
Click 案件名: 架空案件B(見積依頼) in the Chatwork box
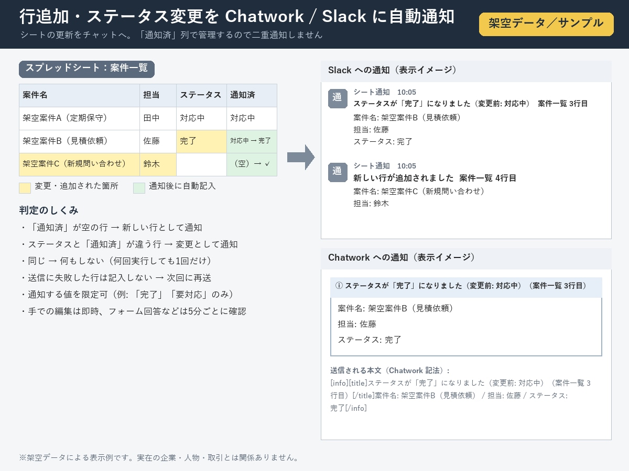[396, 308]
